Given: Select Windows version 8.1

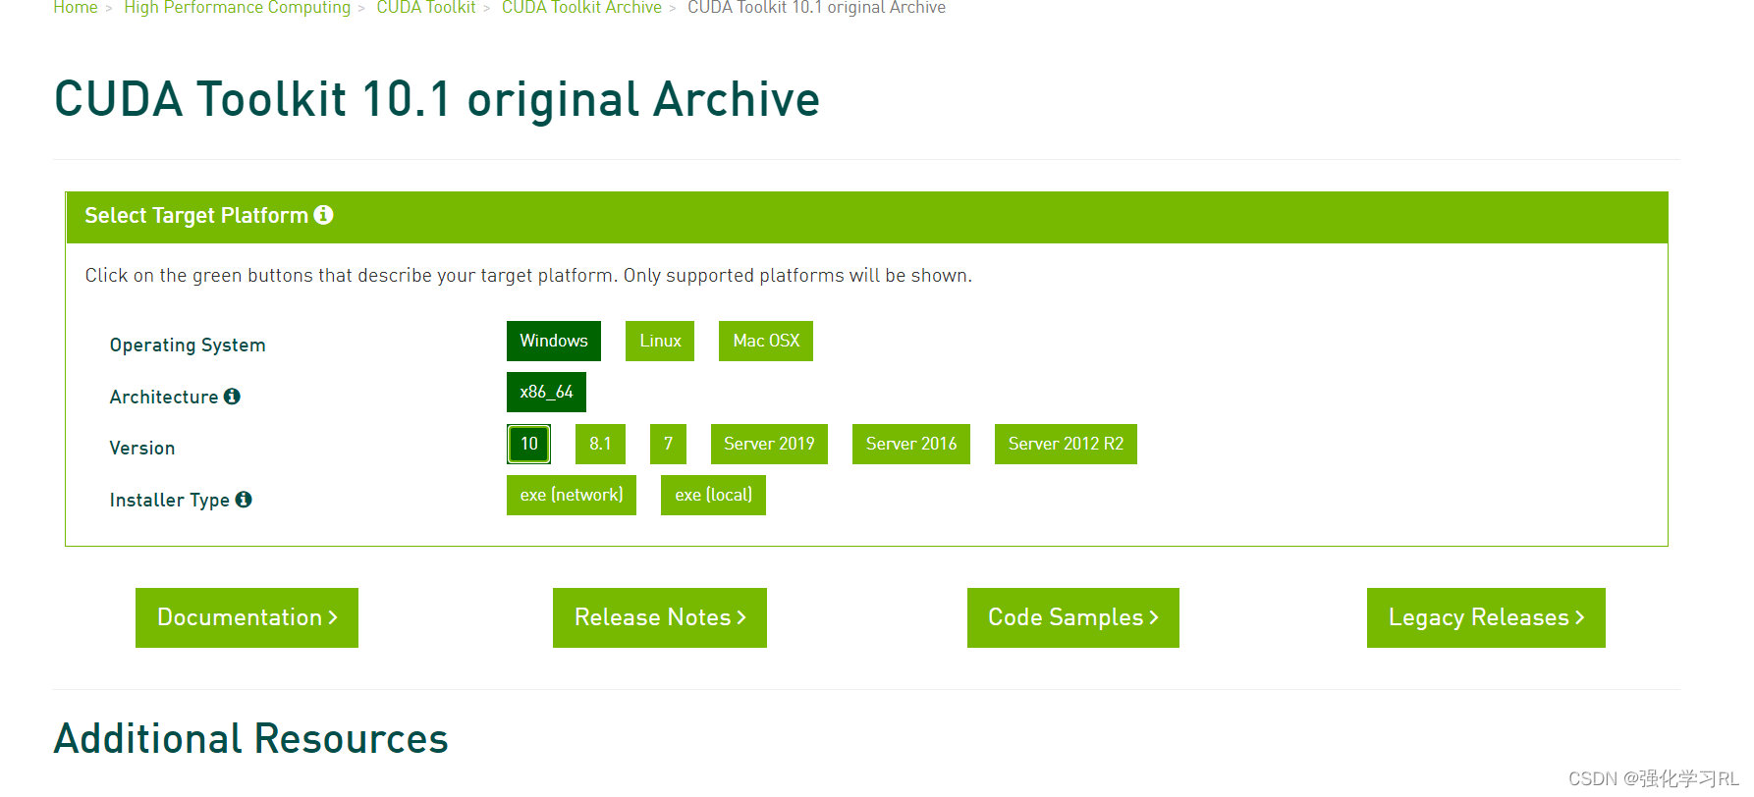Looking at the screenshot, I should (x=600, y=444).
